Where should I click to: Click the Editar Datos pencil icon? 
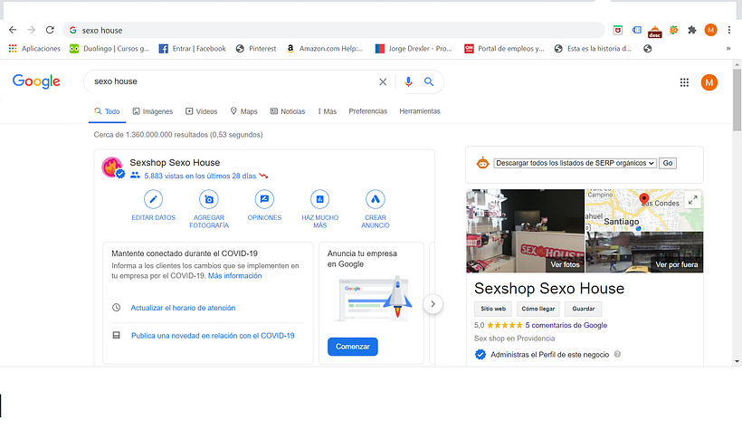154,199
